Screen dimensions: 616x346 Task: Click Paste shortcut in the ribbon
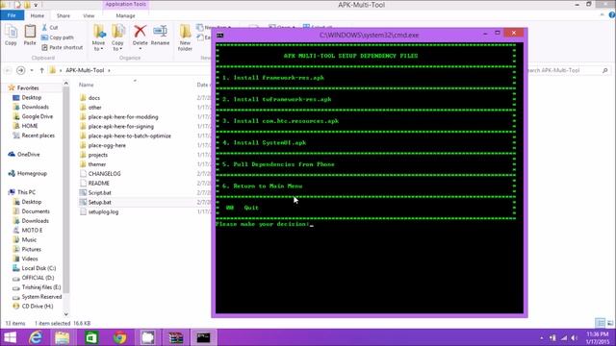coord(62,47)
